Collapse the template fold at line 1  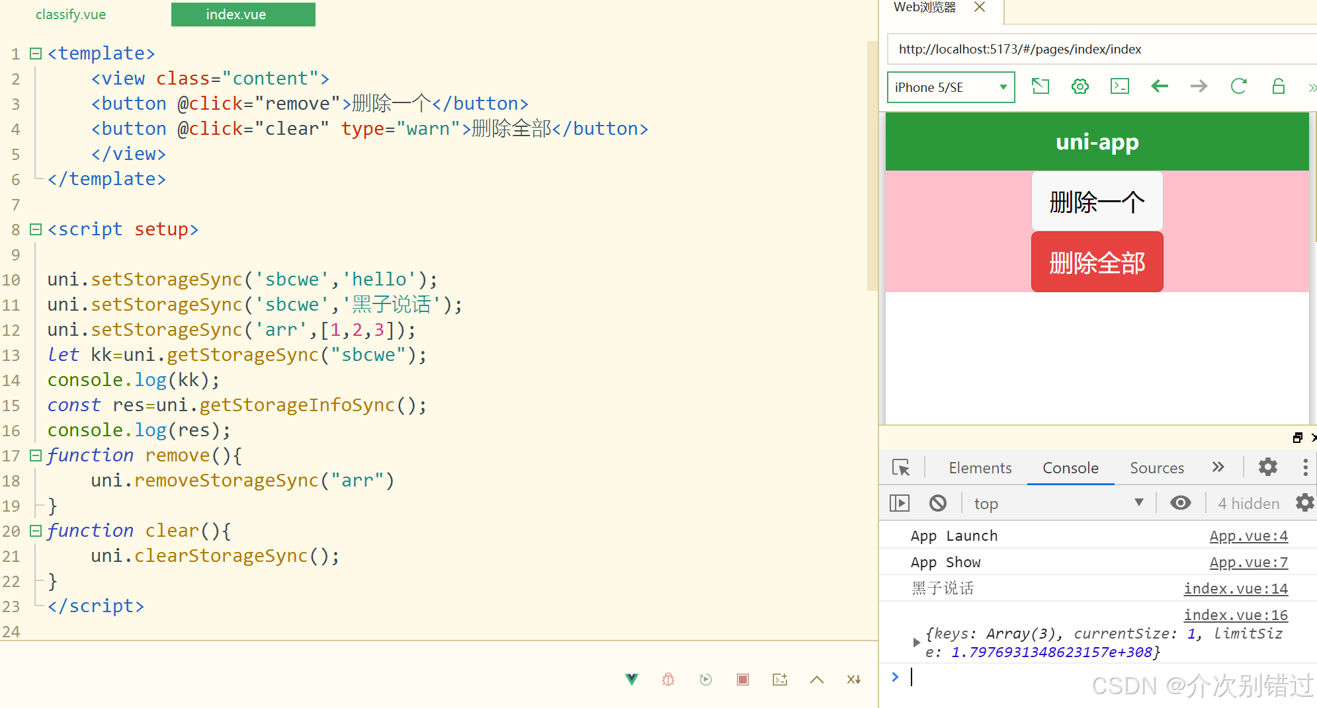[x=36, y=54]
